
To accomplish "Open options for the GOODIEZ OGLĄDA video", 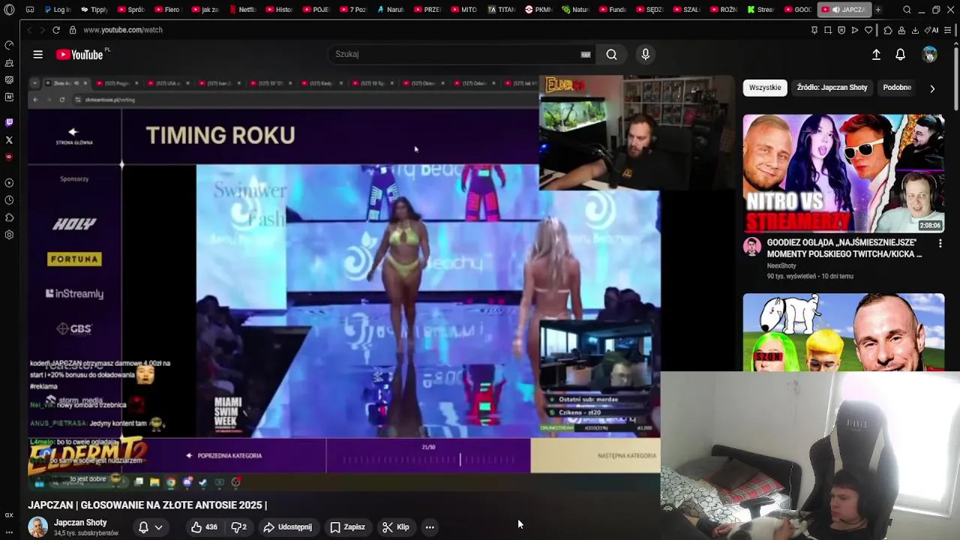I will [940, 243].
